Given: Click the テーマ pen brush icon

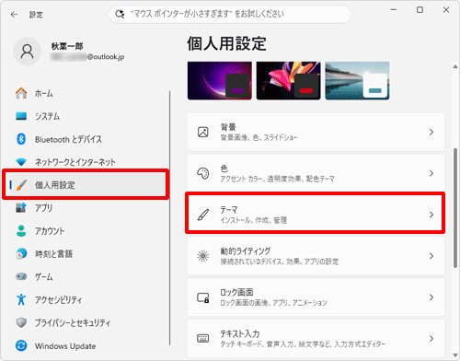Looking at the screenshot, I should click(203, 215).
